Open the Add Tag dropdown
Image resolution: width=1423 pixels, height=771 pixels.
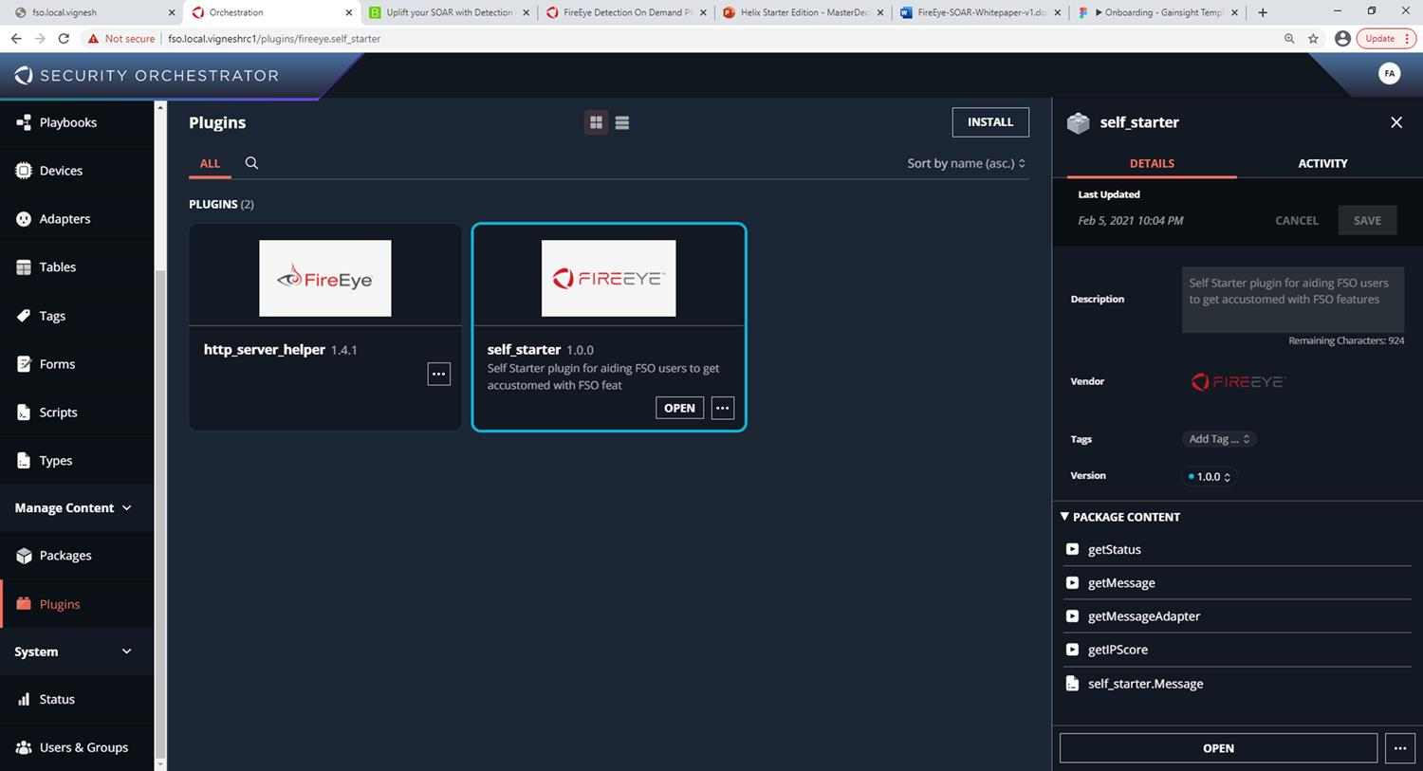point(1220,439)
